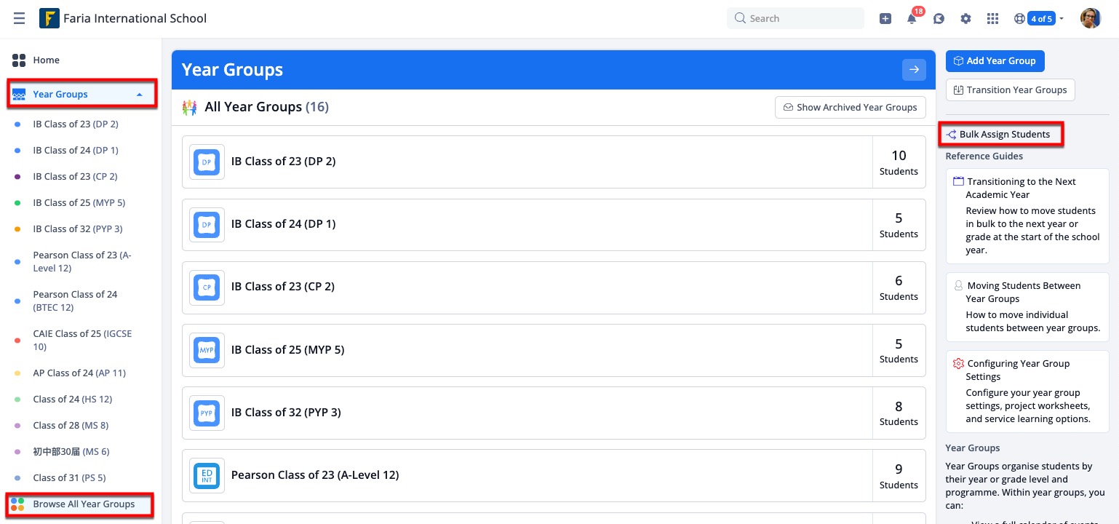Click the gear icon beside Configuring Year Group Settings
Viewport: 1119px width, 524px height.
958,363
